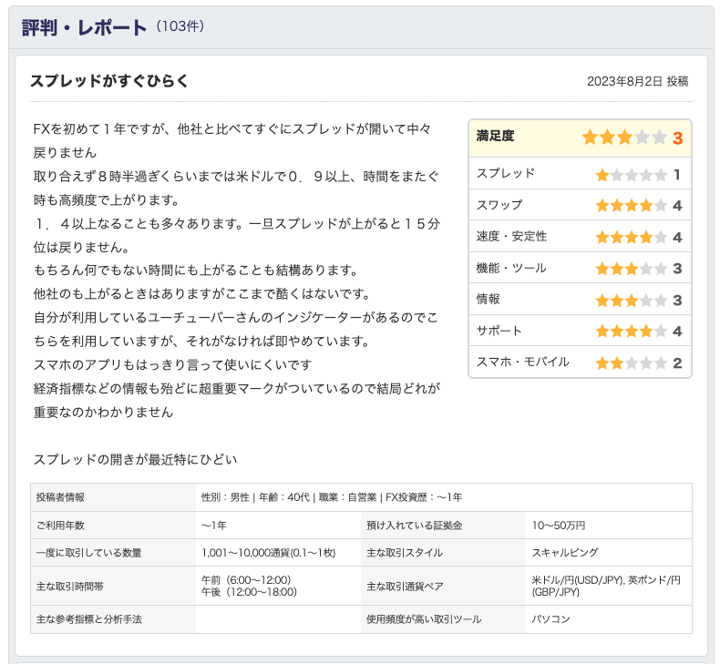Viewport: 720px width, 664px height.
Task: Click the 評判・レポート section heading
Action: click(84, 27)
